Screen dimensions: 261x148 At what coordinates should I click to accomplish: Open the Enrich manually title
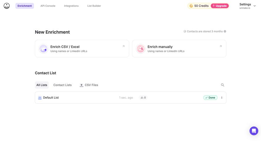click(160, 47)
